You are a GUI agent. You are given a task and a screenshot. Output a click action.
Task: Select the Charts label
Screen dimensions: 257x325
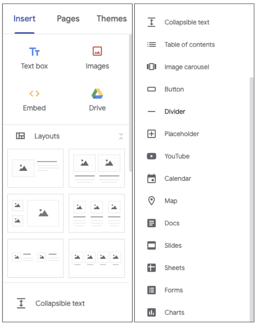pos(174,312)
